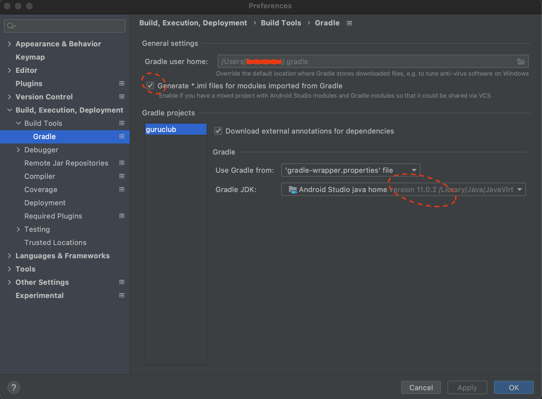Click folder browse icon in Gradle user home
This screenshot has height=399, width=542.
pos(521,62)
